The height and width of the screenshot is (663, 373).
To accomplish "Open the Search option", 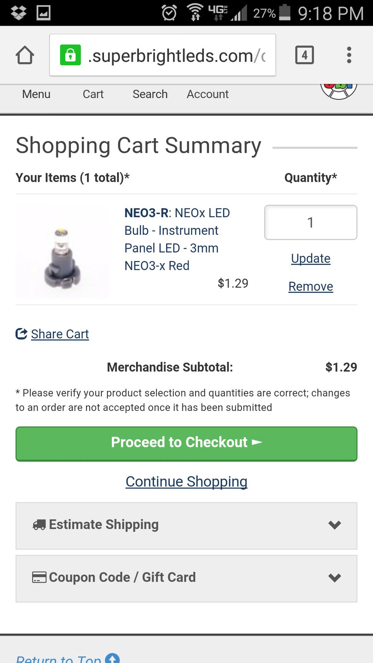I will 150,94.
